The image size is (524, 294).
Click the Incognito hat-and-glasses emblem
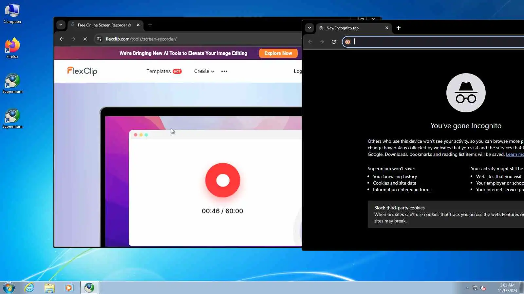[x=466, y=93]
